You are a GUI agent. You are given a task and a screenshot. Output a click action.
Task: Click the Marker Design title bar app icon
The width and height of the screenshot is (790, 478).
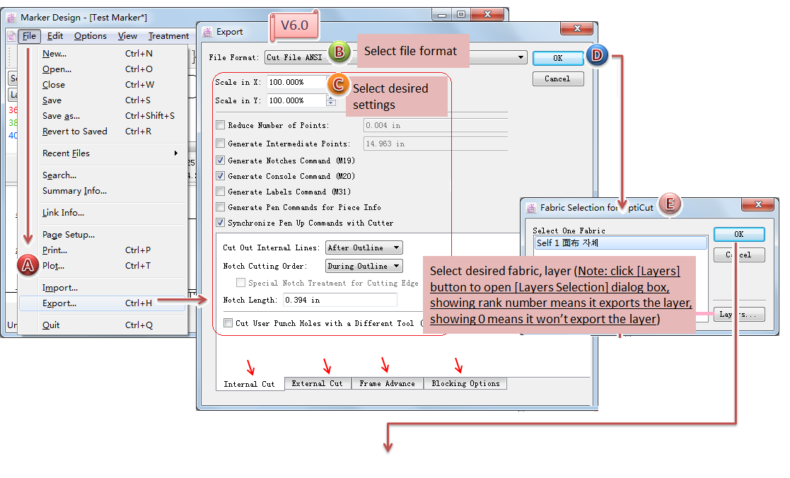(11, 16)
